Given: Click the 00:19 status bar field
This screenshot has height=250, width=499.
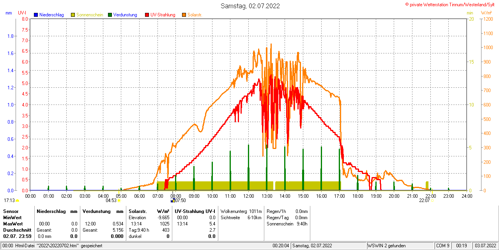Looking at the screenshot, I should point(462,246).
